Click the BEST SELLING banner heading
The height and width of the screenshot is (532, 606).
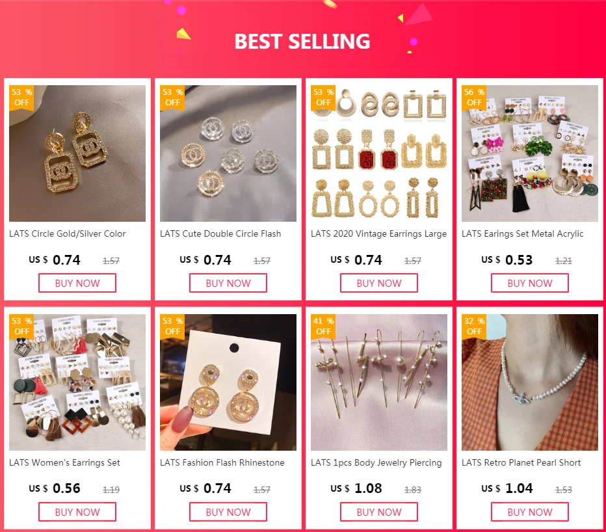(302, 42)
